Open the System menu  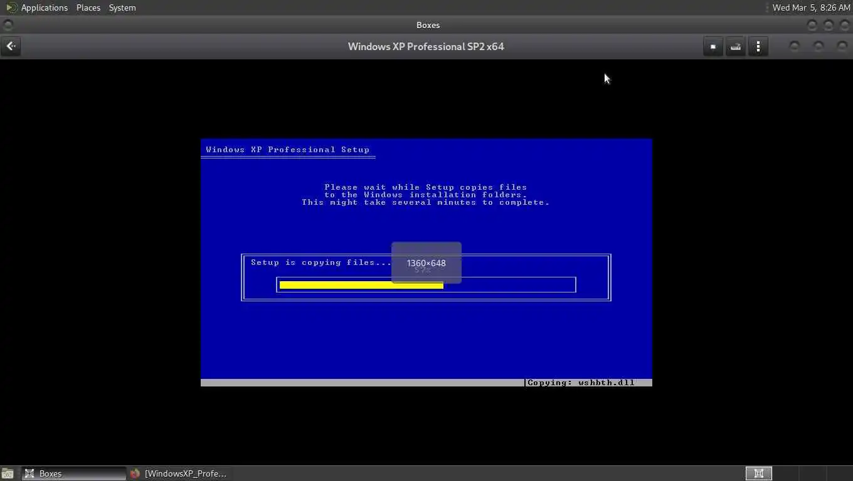(x=122, y=8)
